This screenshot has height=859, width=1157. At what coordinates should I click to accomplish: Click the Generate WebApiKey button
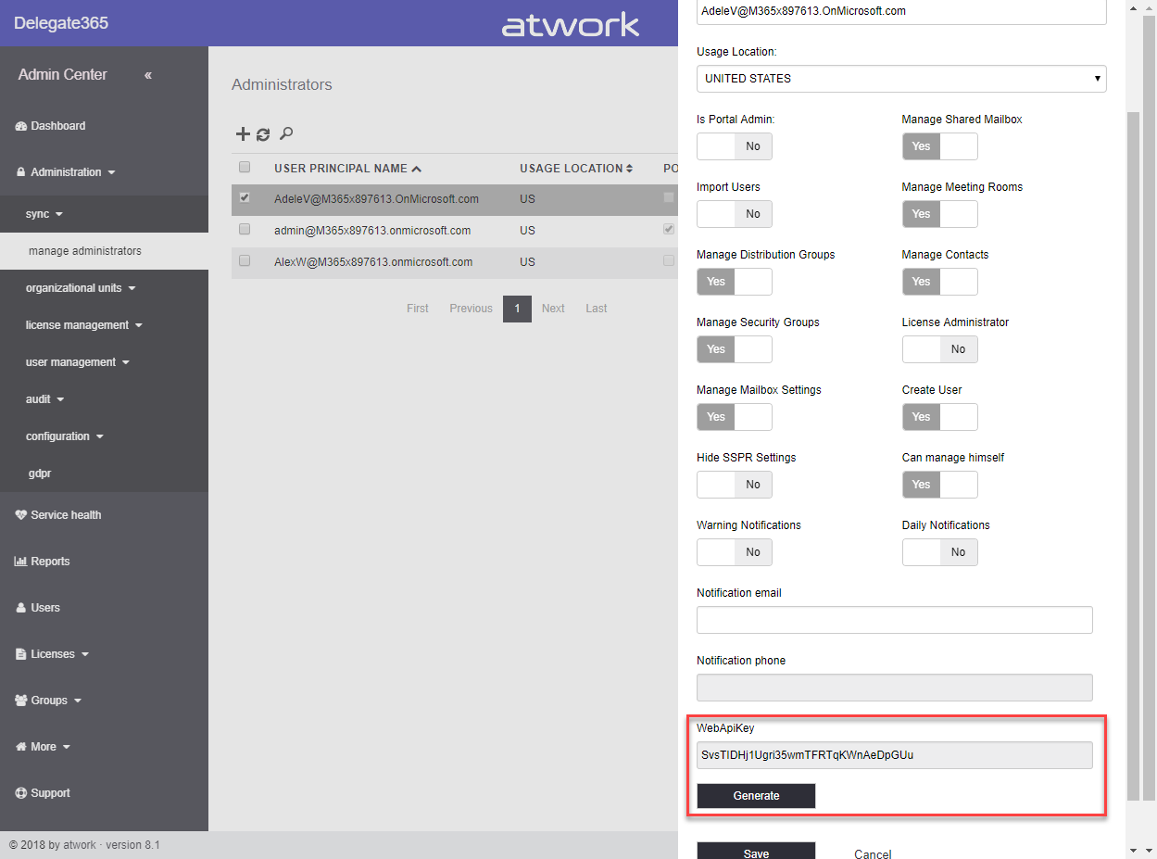[x=756, y=796]
